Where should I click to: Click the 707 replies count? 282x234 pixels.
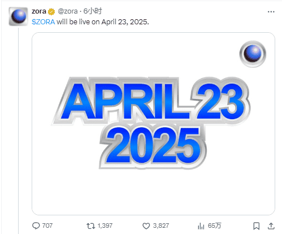(x=47, y=226)
